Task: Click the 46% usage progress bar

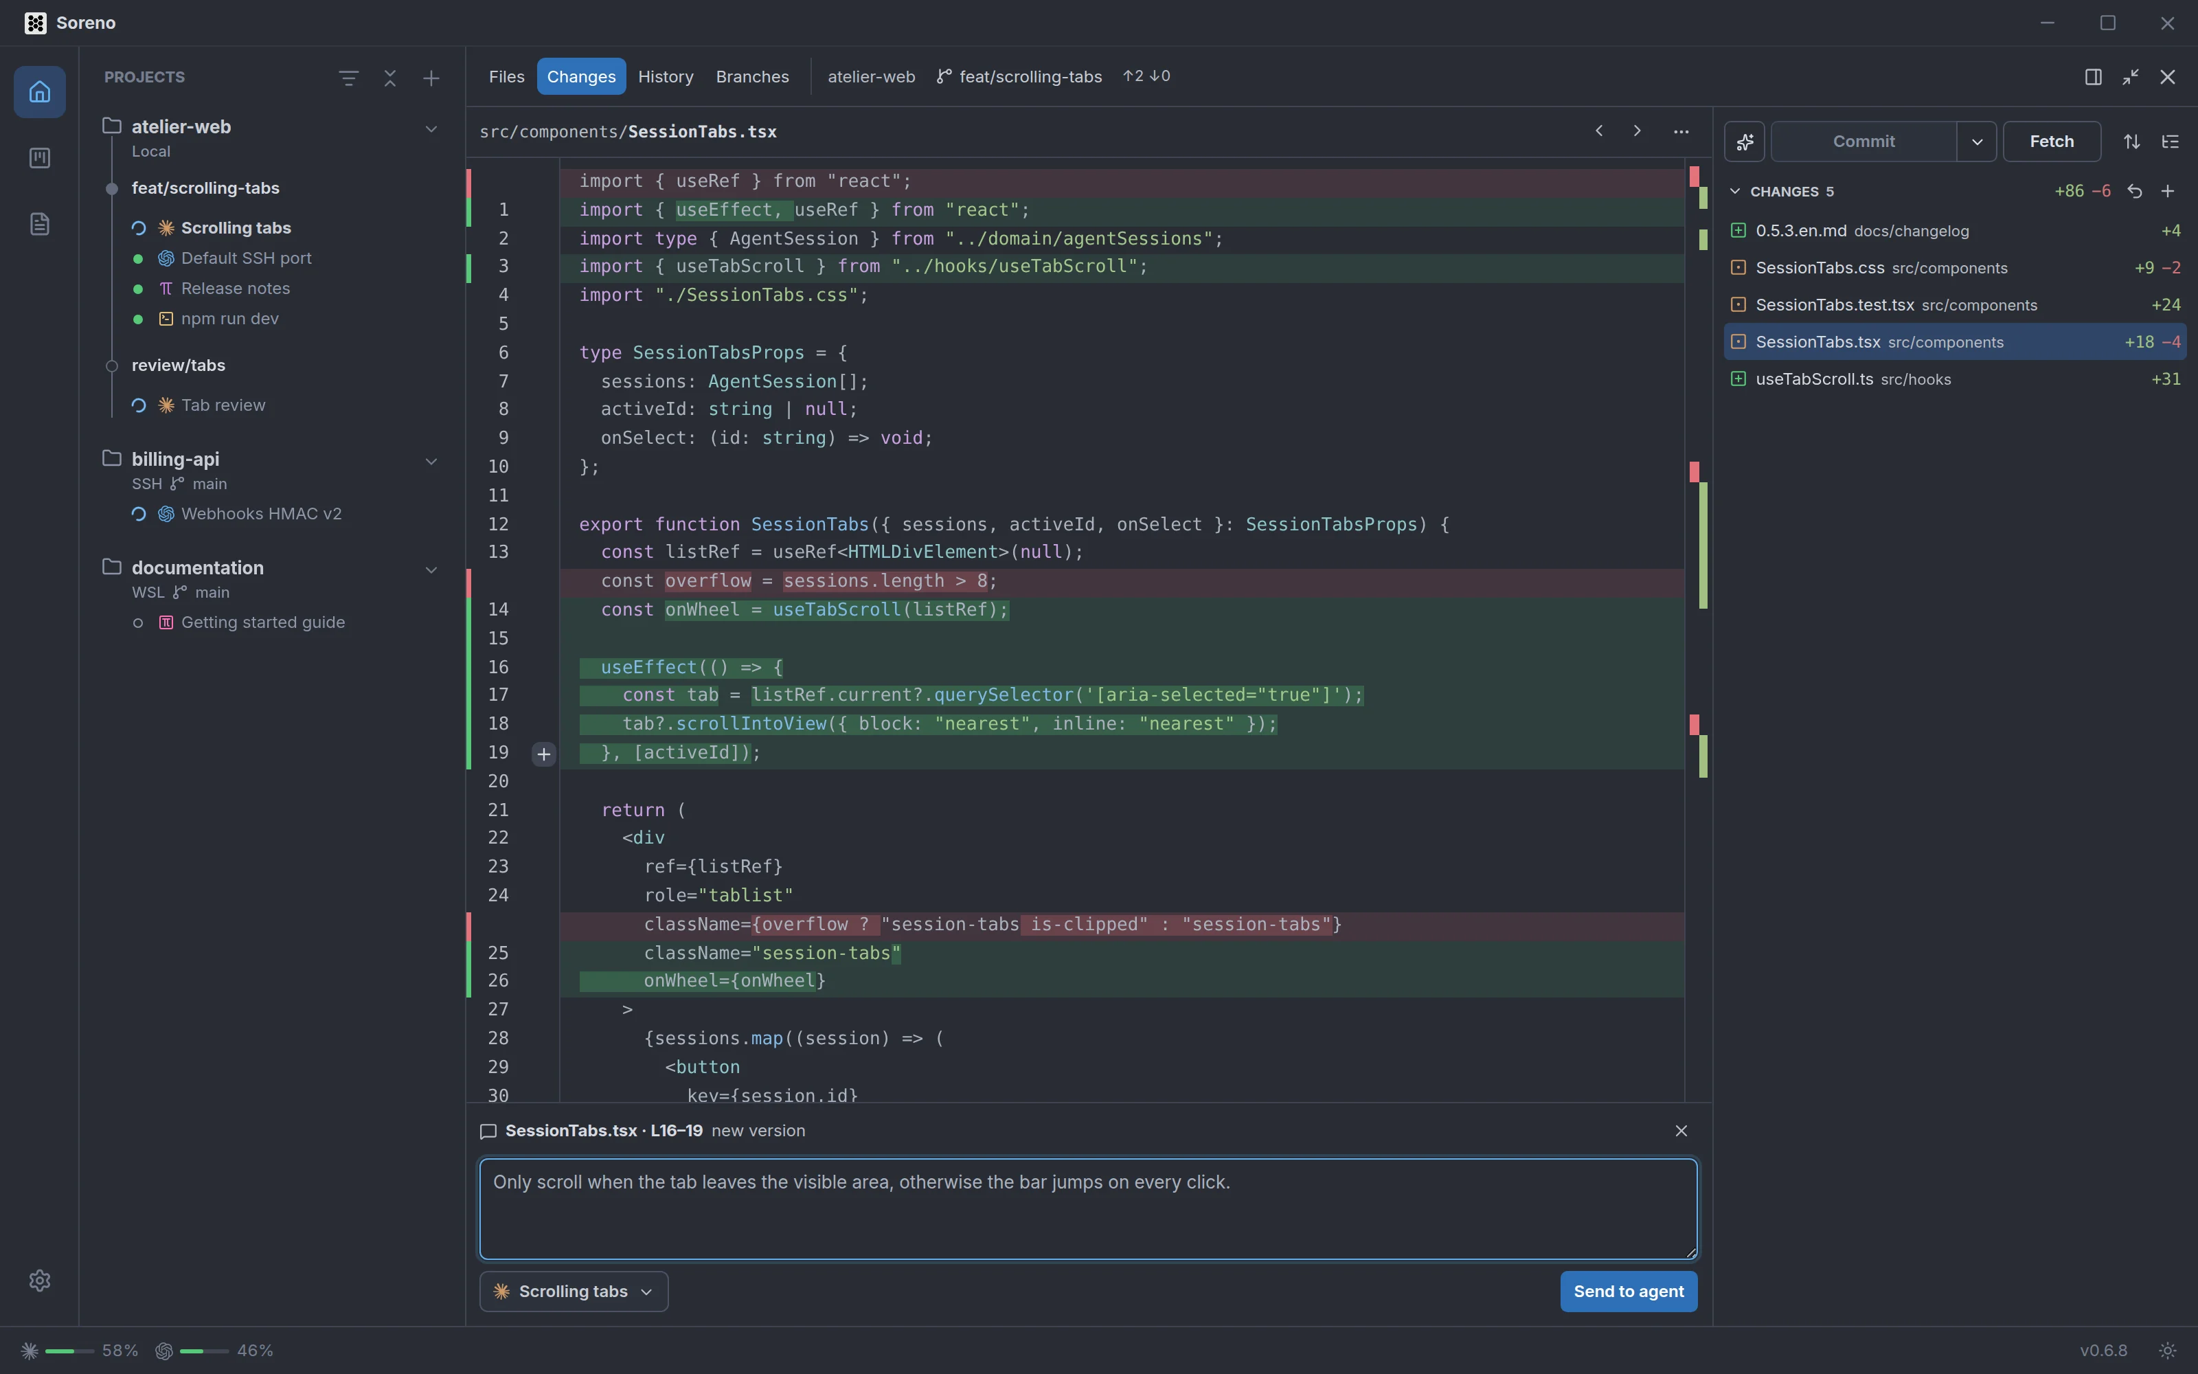Action: point(205,1351)
